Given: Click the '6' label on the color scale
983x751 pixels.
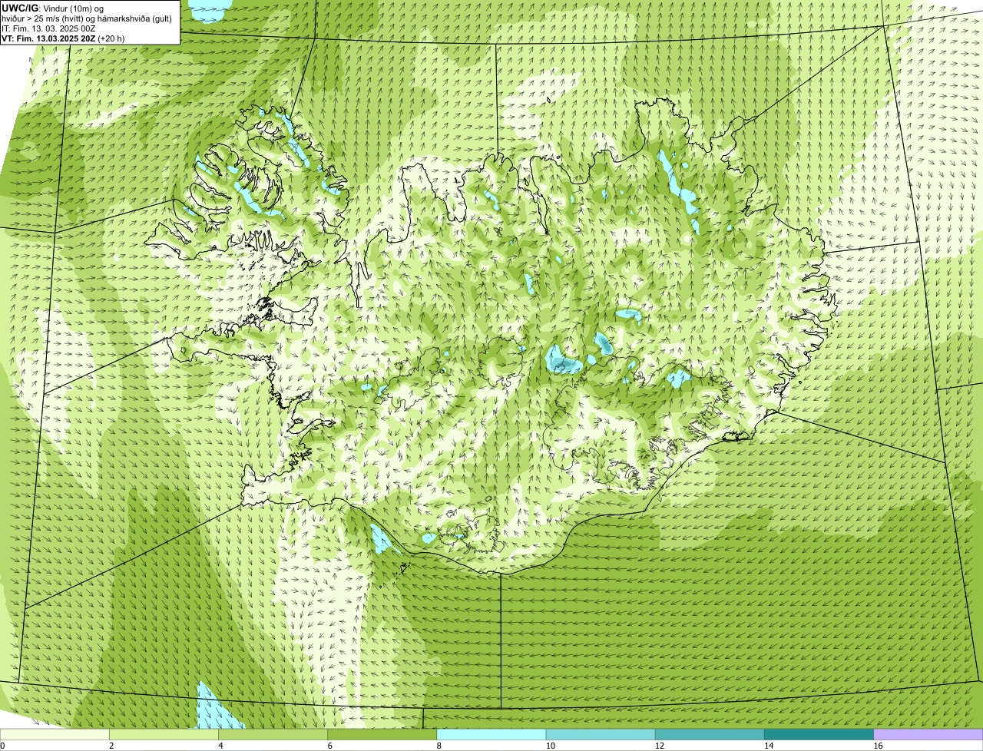Looking at the screenshot, I should pyautogui.click(x=329, y=746).
